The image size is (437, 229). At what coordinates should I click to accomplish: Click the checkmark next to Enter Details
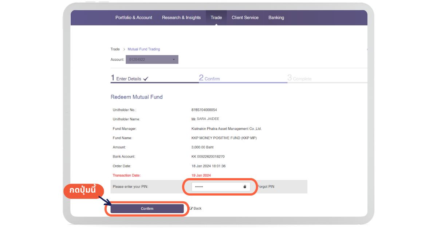pyautogui.click(x=146, y=79)
